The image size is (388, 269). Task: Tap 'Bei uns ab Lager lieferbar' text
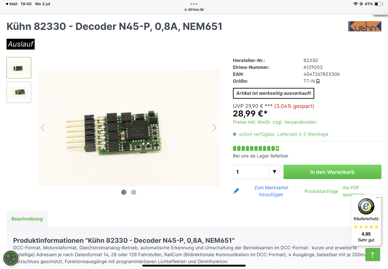pos(261,156)
